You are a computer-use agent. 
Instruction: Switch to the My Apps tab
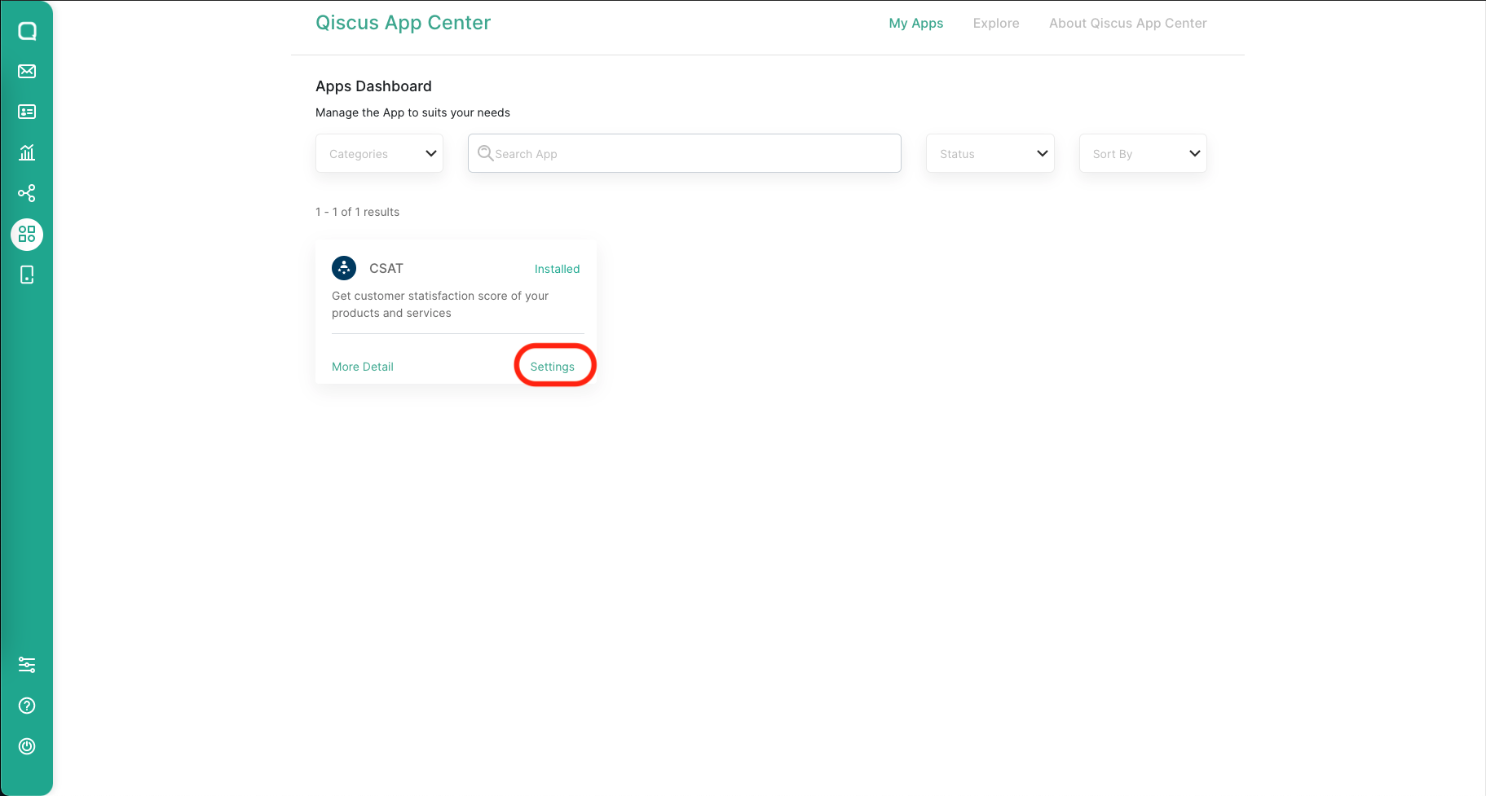point(915,24)
